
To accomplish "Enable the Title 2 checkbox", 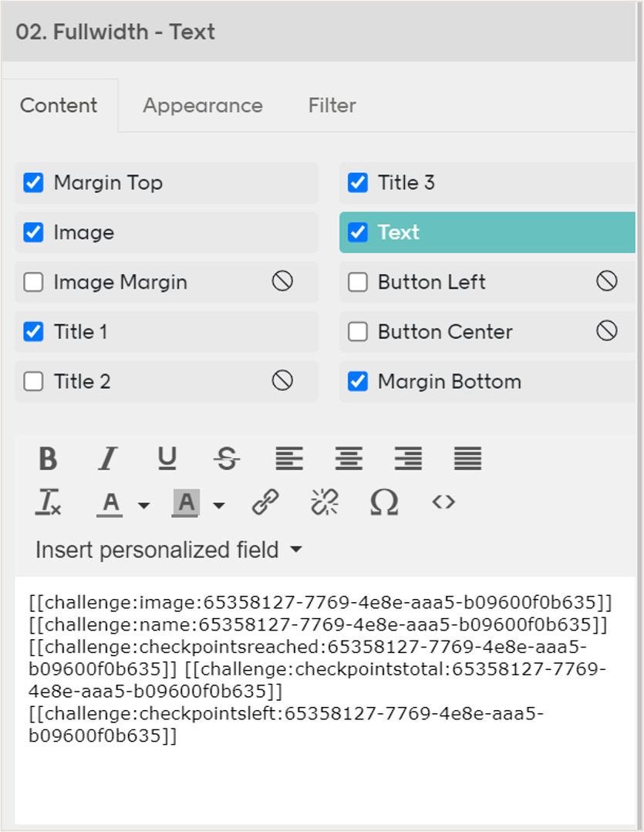I will (33, 381).
